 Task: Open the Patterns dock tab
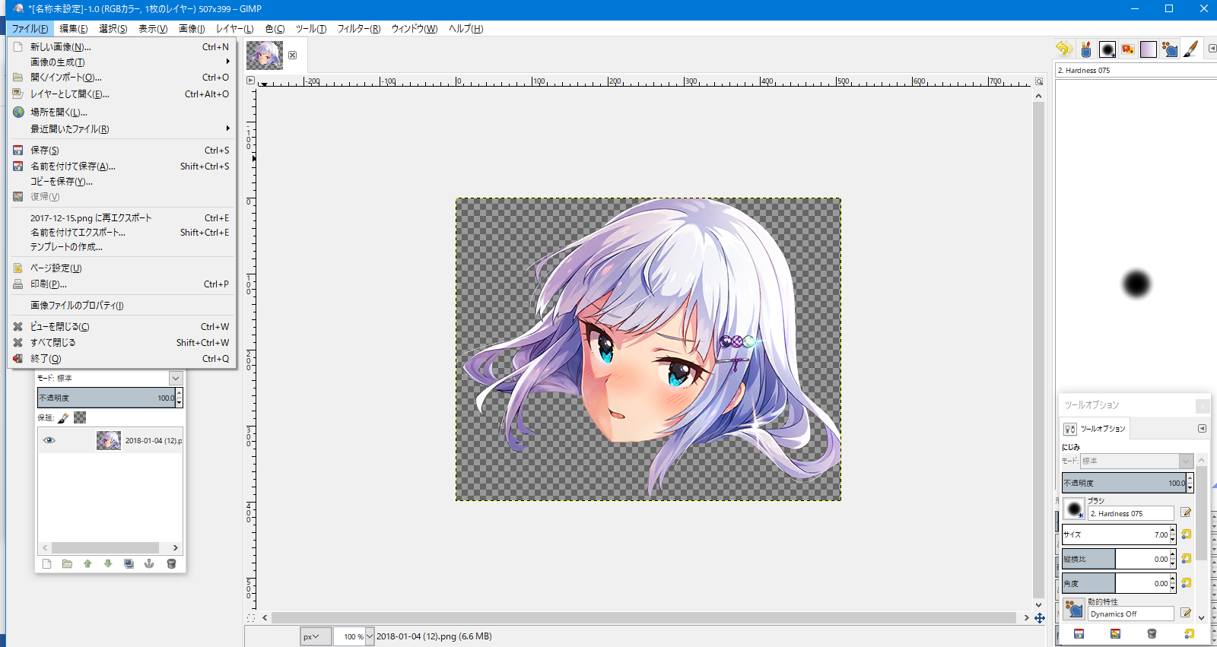point(1128,49)
